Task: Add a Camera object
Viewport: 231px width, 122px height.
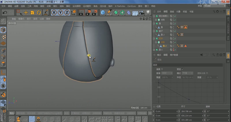Action: (141, 13)
